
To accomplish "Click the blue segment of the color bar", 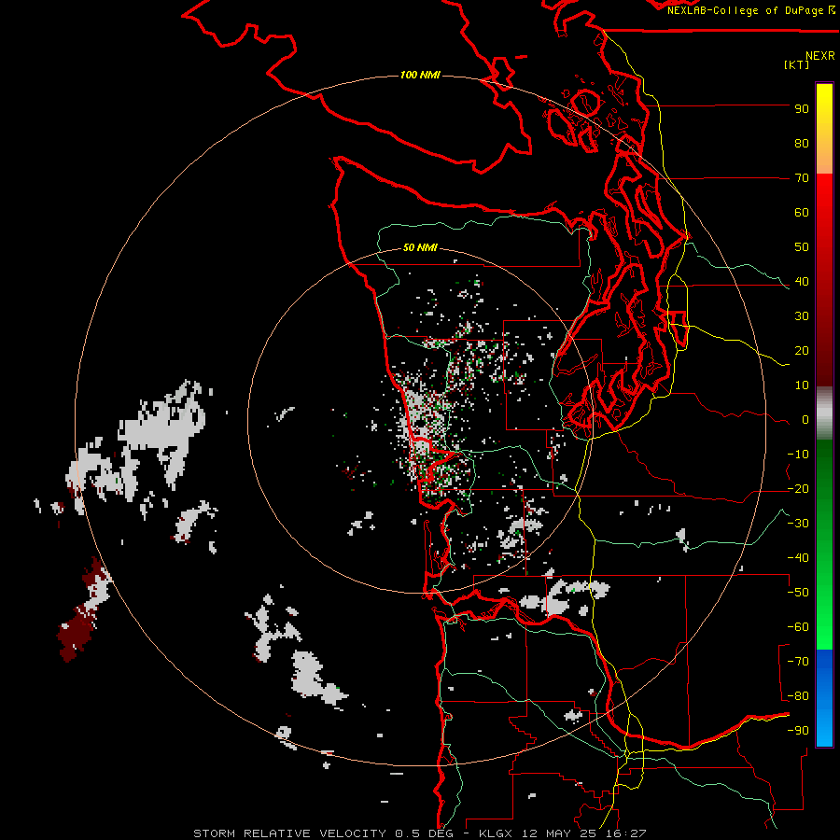I will tap(824, 698).
